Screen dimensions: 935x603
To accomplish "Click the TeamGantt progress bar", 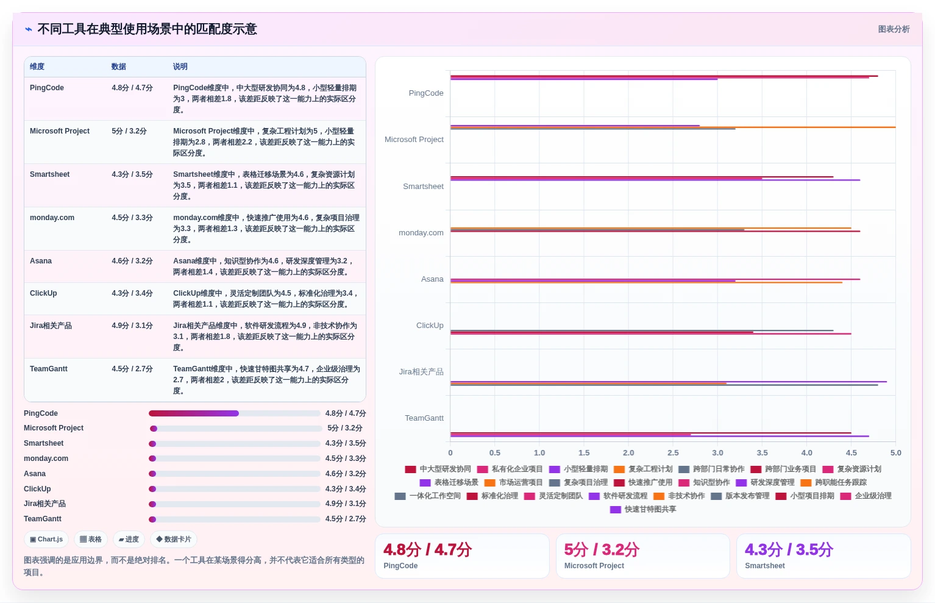I will (x=235, y=519).
